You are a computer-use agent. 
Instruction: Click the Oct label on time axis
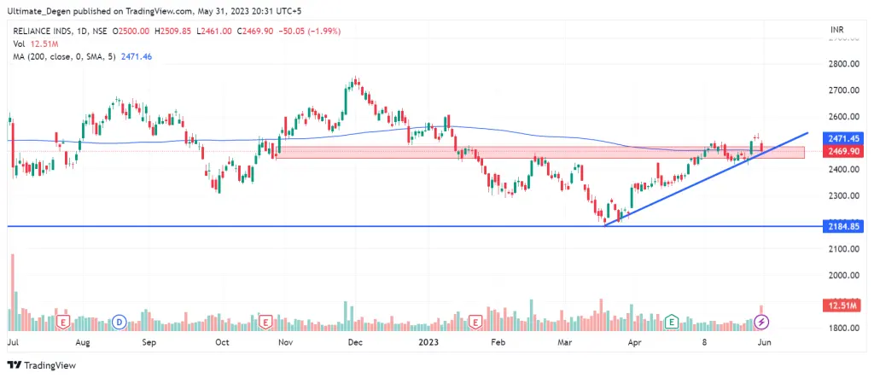click(x=222, y=342)
